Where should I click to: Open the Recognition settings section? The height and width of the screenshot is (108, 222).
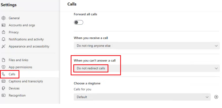pyautogui.click(x=17, y=95)
